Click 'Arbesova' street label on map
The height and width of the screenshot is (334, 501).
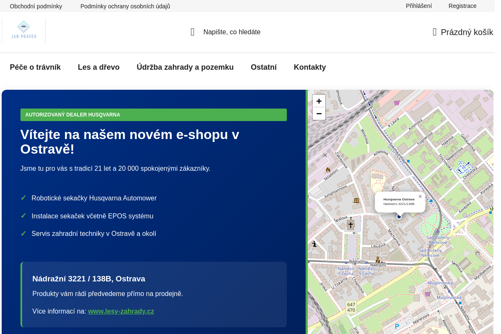tap(381, 153)
